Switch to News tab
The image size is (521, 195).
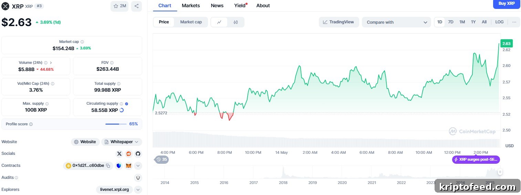tap(217, 5)
